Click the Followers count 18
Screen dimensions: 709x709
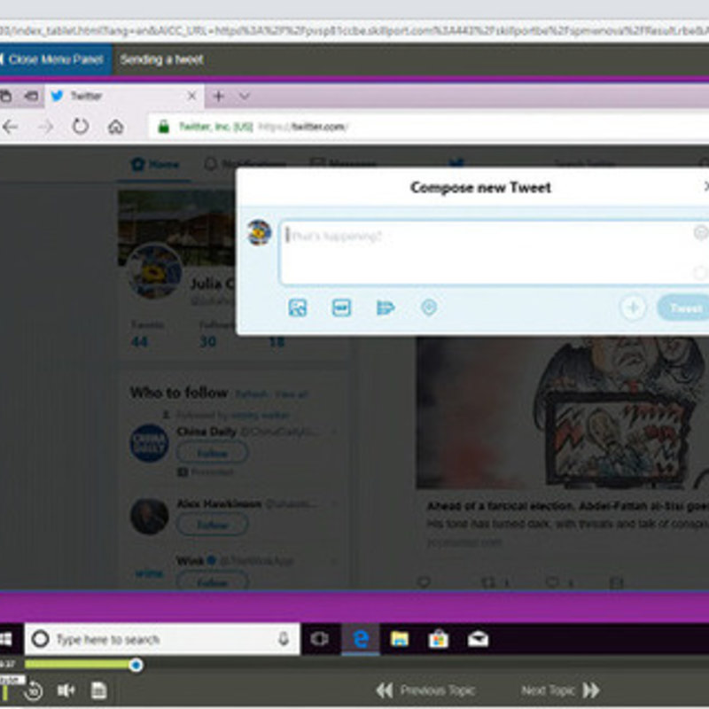pos(277,341)
